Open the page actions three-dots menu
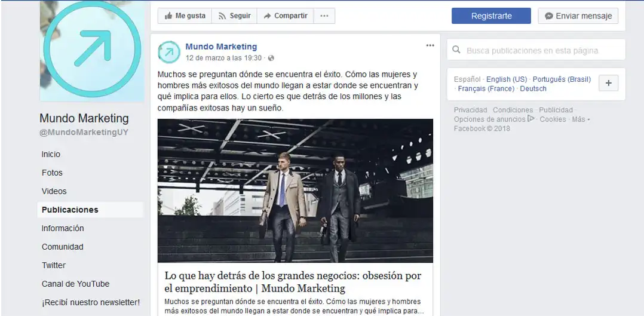 tap(324, 16)
